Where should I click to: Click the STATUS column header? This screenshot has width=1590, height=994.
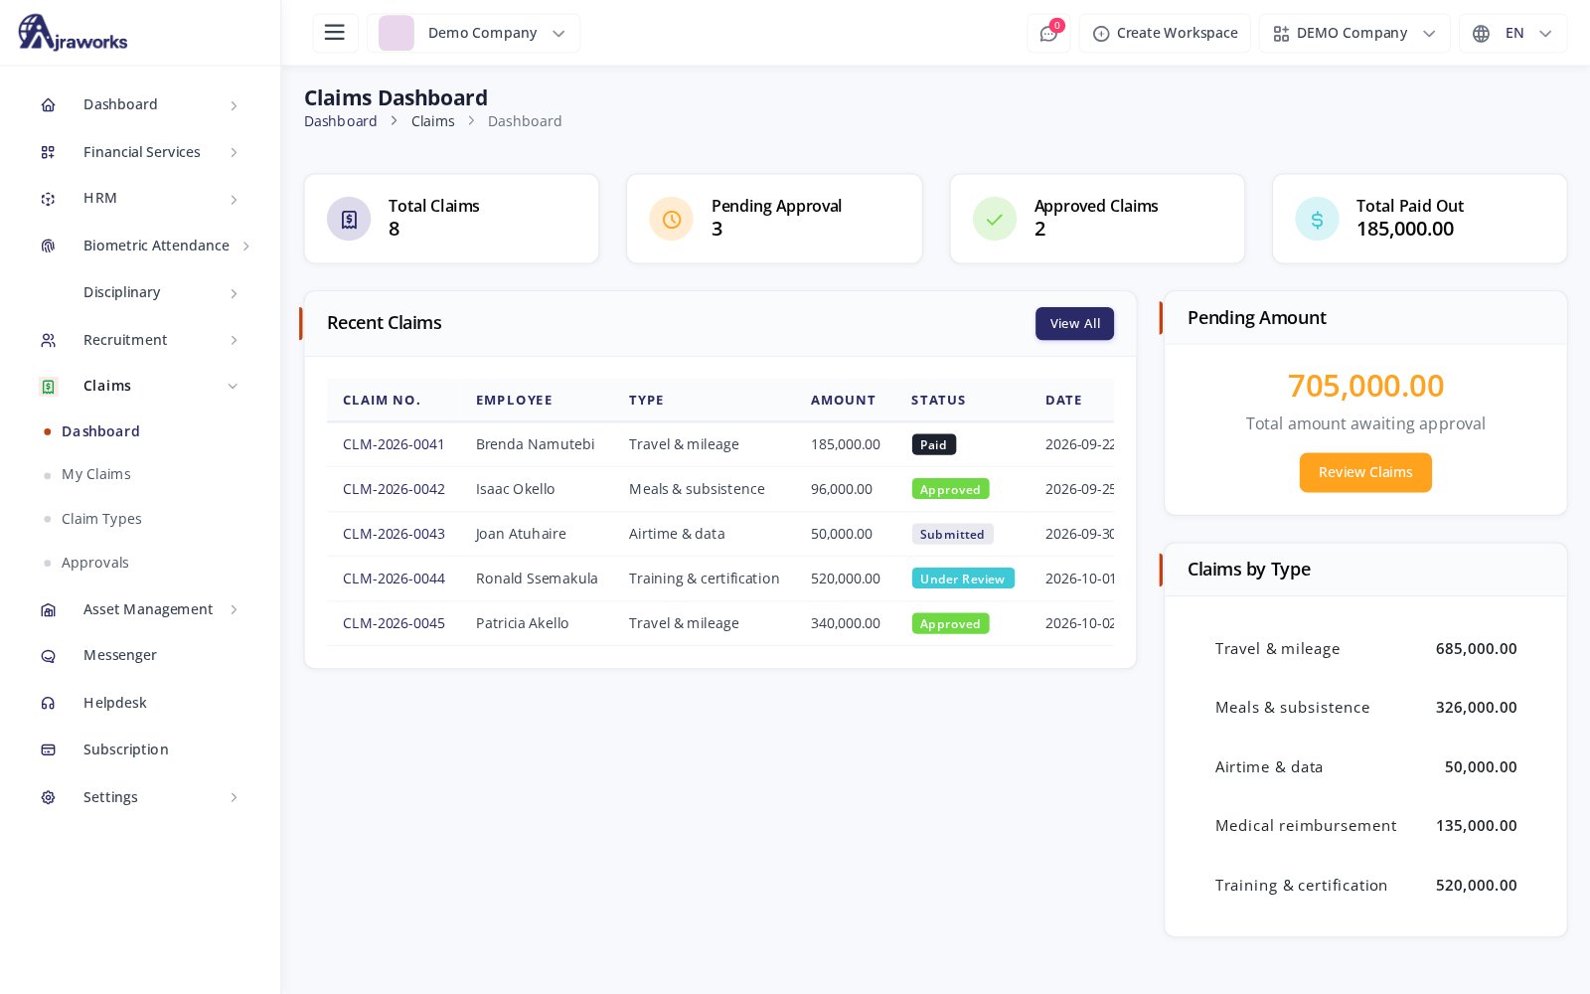click(938, 401)
